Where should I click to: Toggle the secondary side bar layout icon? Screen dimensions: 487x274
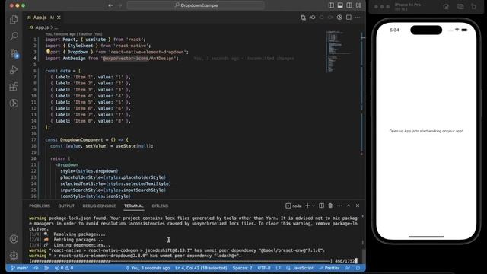349,5
